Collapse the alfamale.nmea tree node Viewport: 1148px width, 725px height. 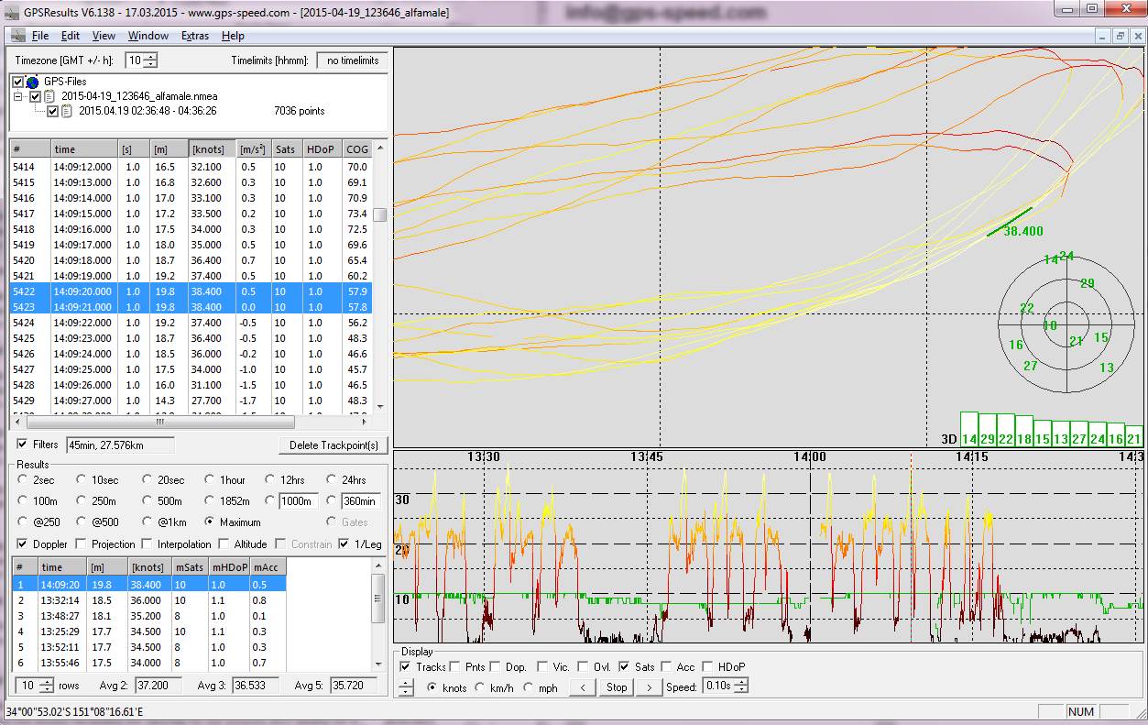(18, 96)
